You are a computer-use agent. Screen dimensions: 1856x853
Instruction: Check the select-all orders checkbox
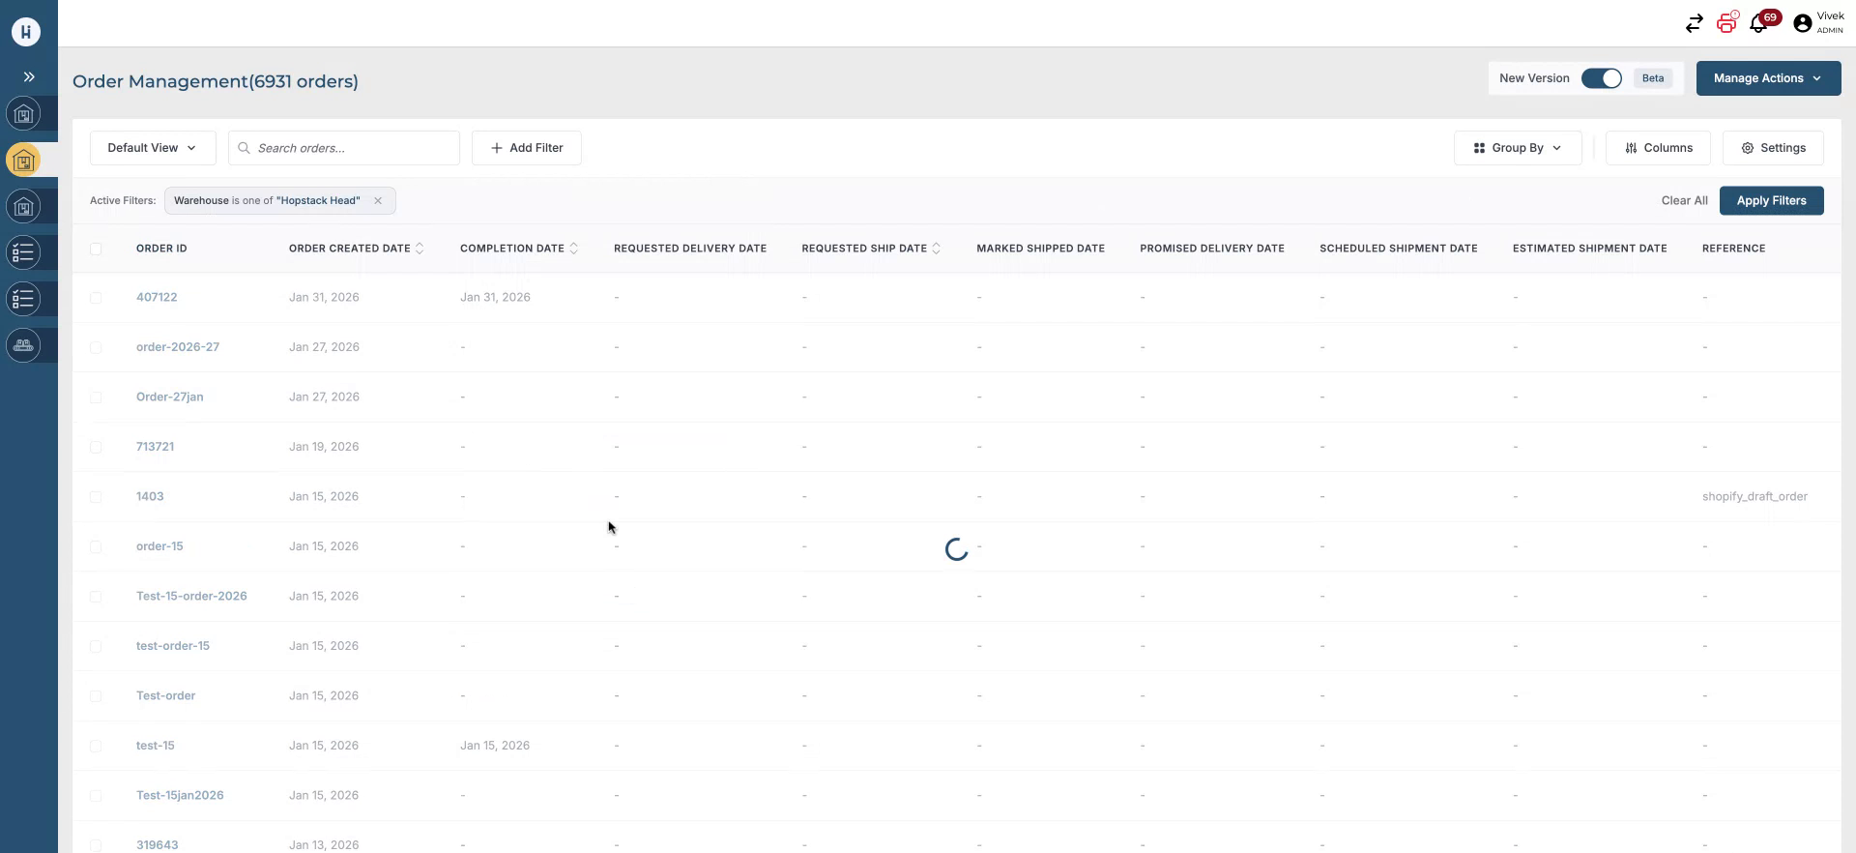point(96,250)
